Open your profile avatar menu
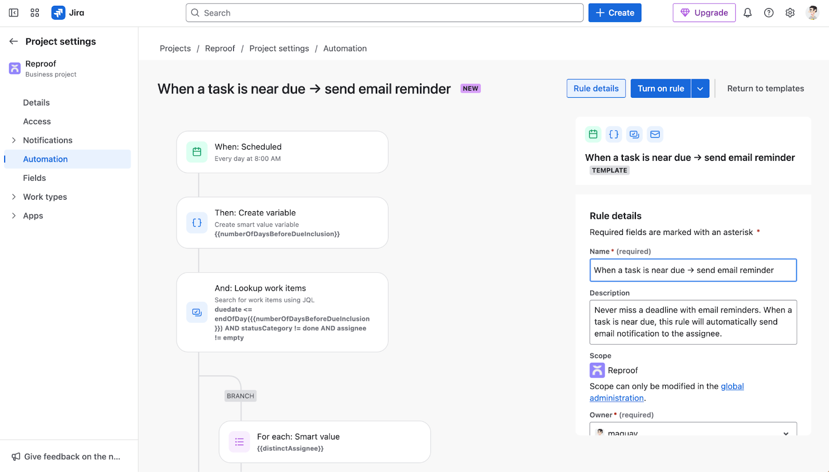The height and width of the screenshot is (472, 829). pos(812,12)
